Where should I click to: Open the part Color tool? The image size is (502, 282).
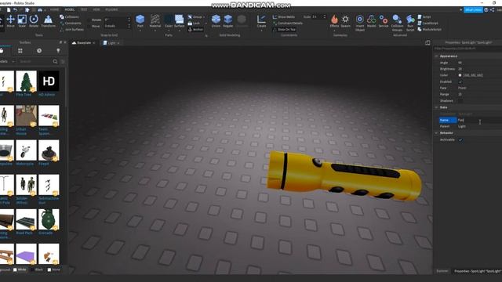tap(169, 21)
